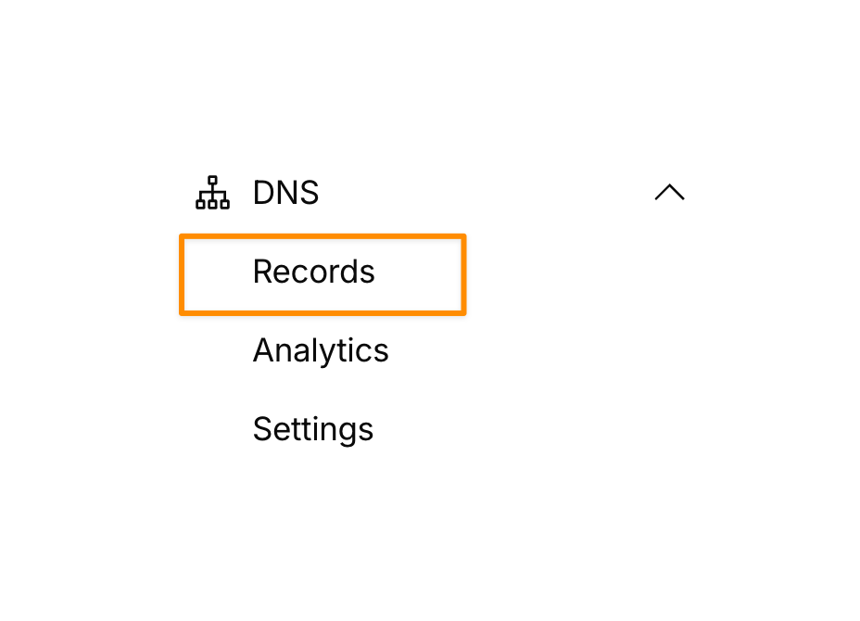Choose Records in the DNS menu

(314, 272)
